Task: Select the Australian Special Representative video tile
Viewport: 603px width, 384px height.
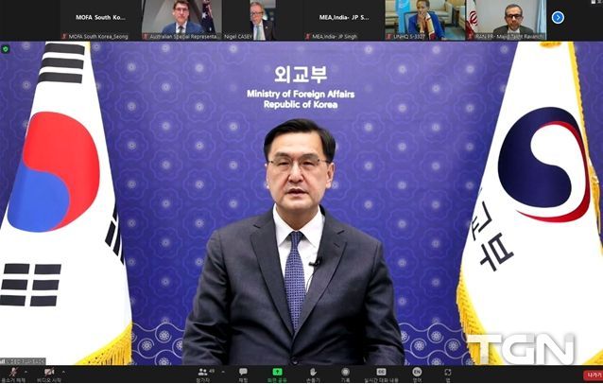Action: pyautogui.click(x=181, y=20)
